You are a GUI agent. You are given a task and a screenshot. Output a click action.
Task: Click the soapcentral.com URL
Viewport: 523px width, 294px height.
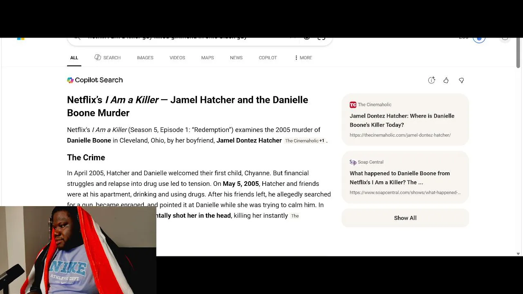pyautogui.click(x=405, y=192)
